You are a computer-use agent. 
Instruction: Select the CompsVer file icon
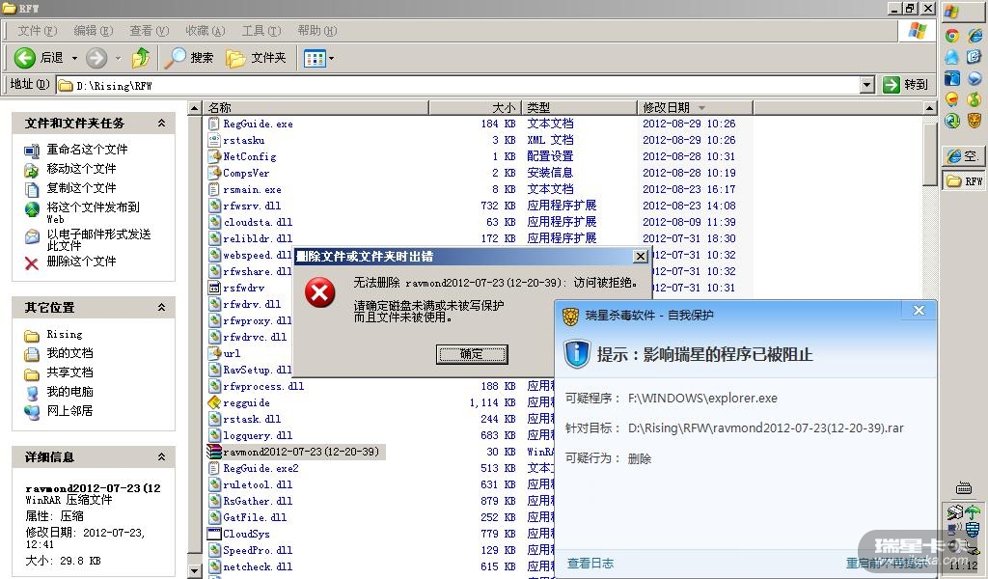click(214, 173)
